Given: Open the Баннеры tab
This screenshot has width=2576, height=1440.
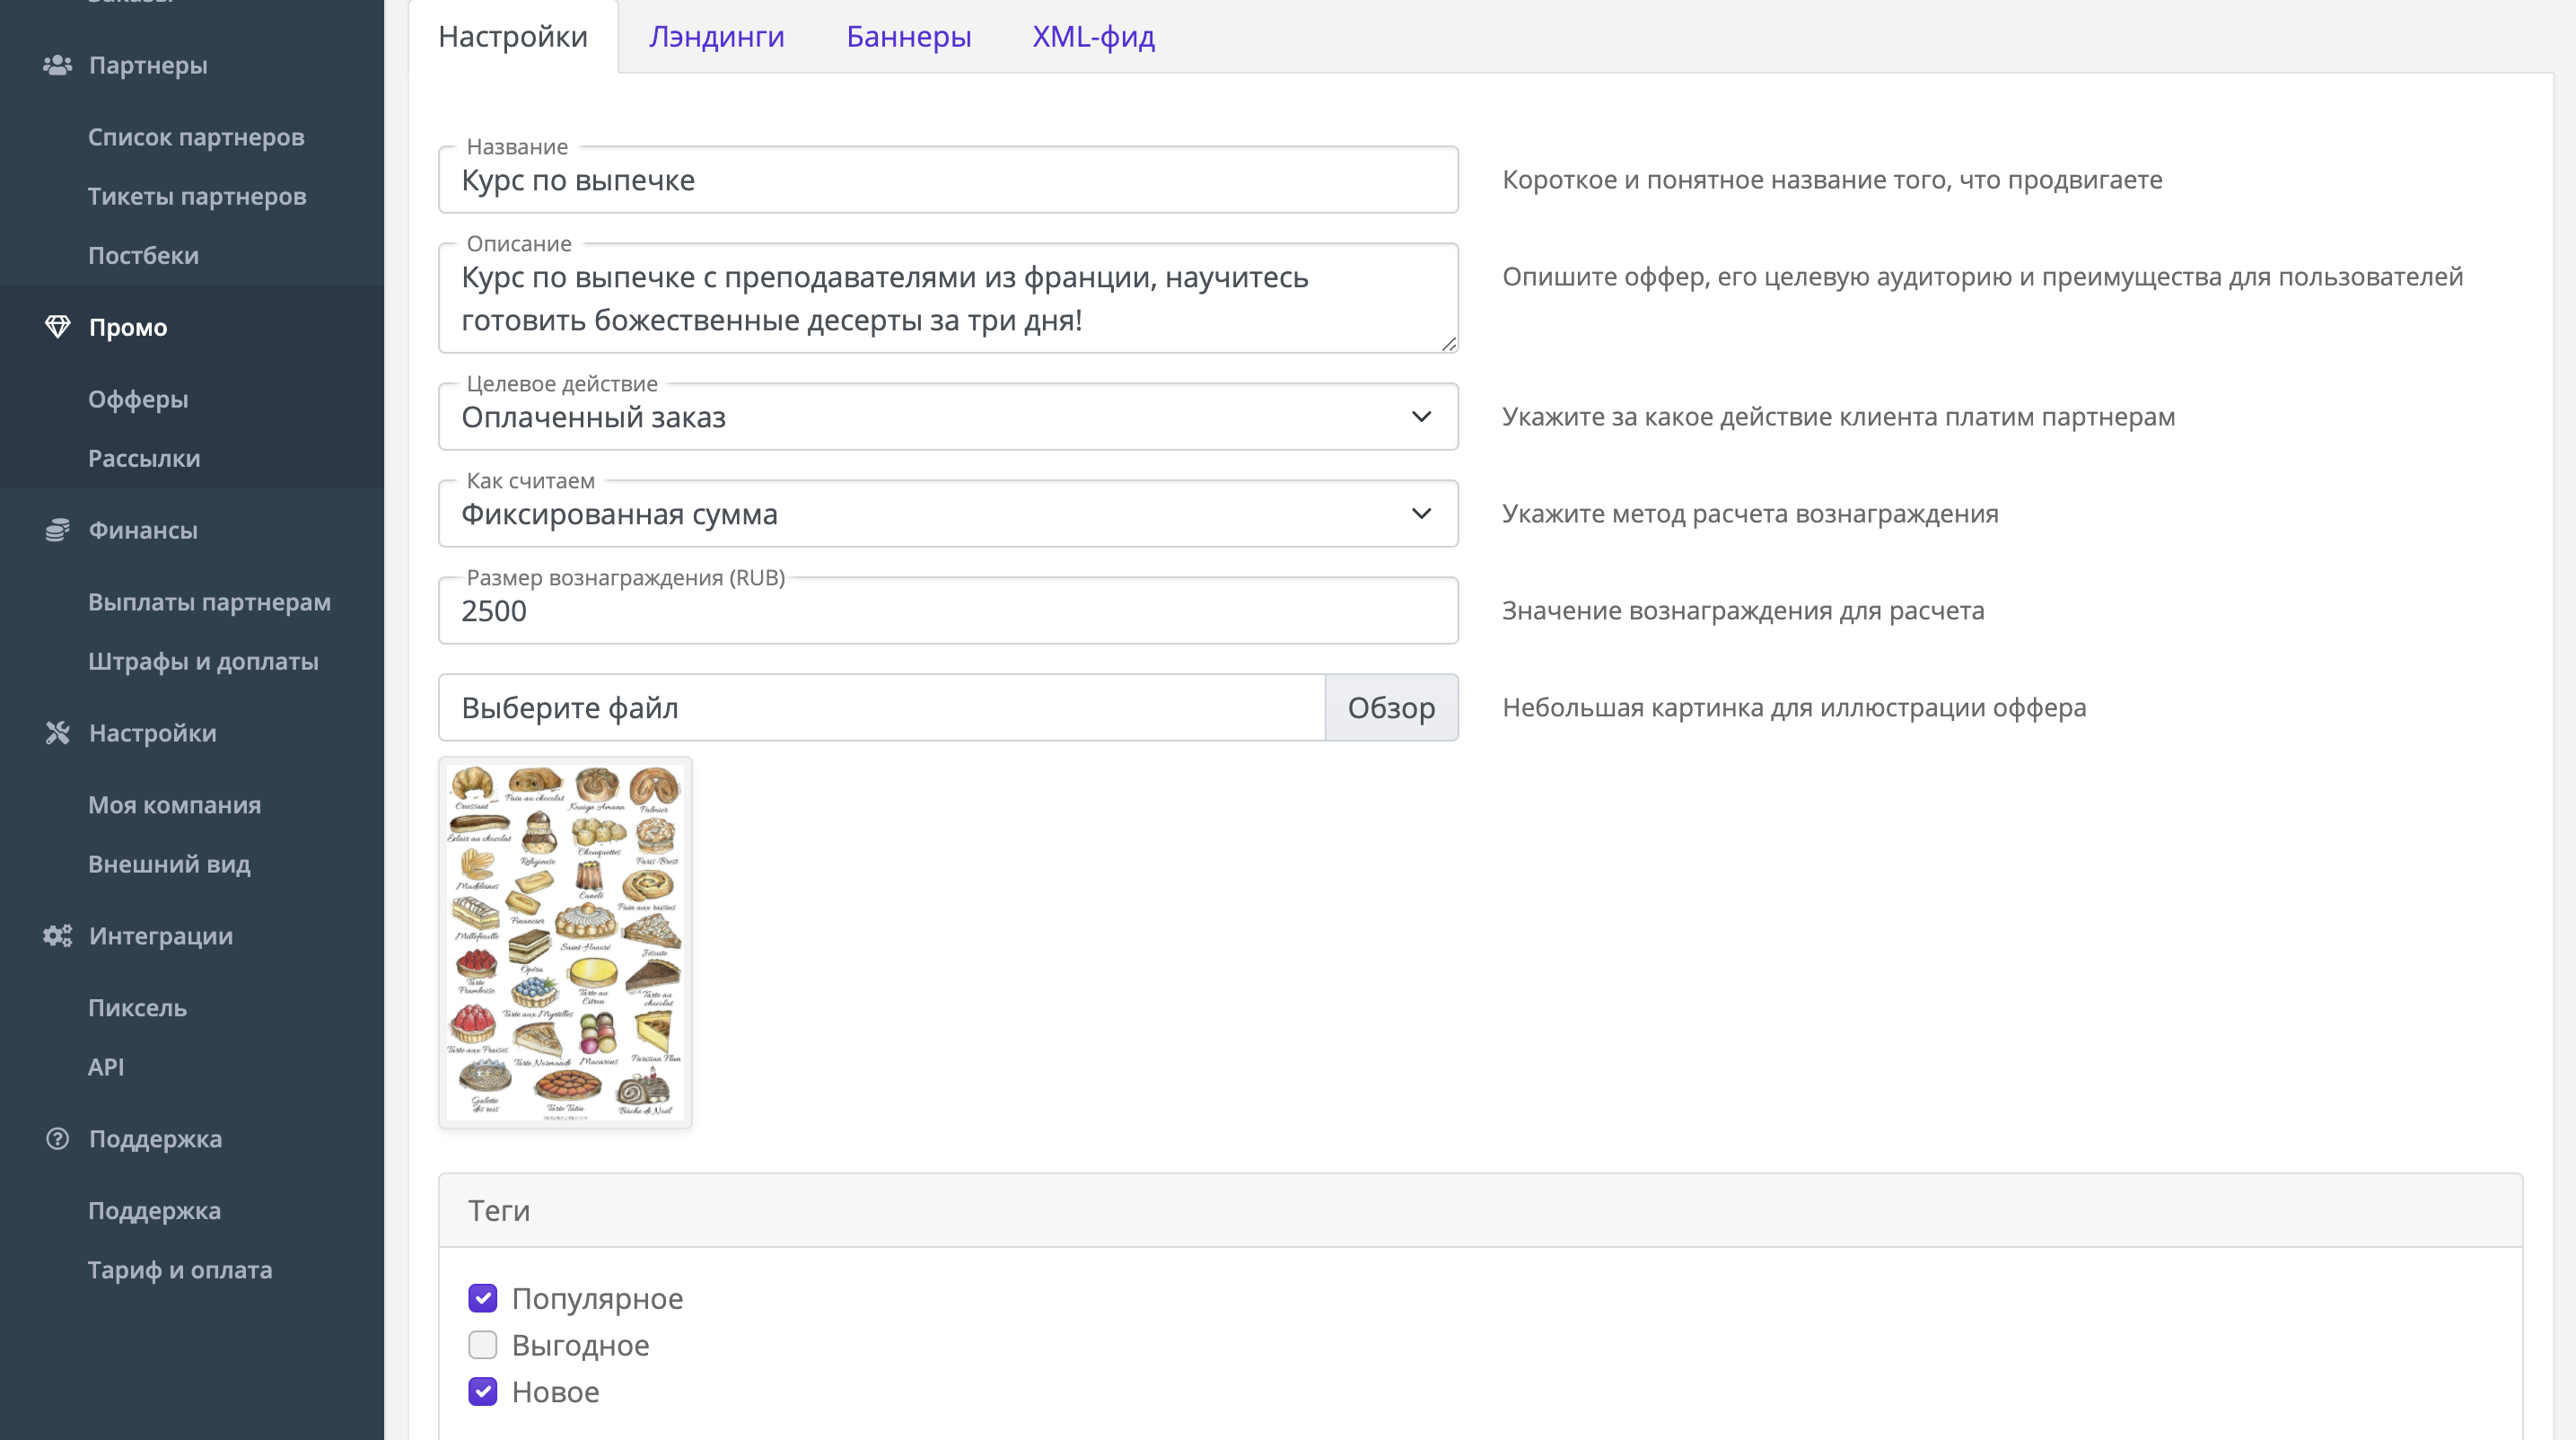Looking at the screenshot, I should [x=908, y=37].
